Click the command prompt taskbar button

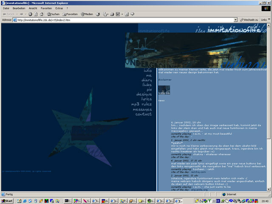tap(68, 201)
